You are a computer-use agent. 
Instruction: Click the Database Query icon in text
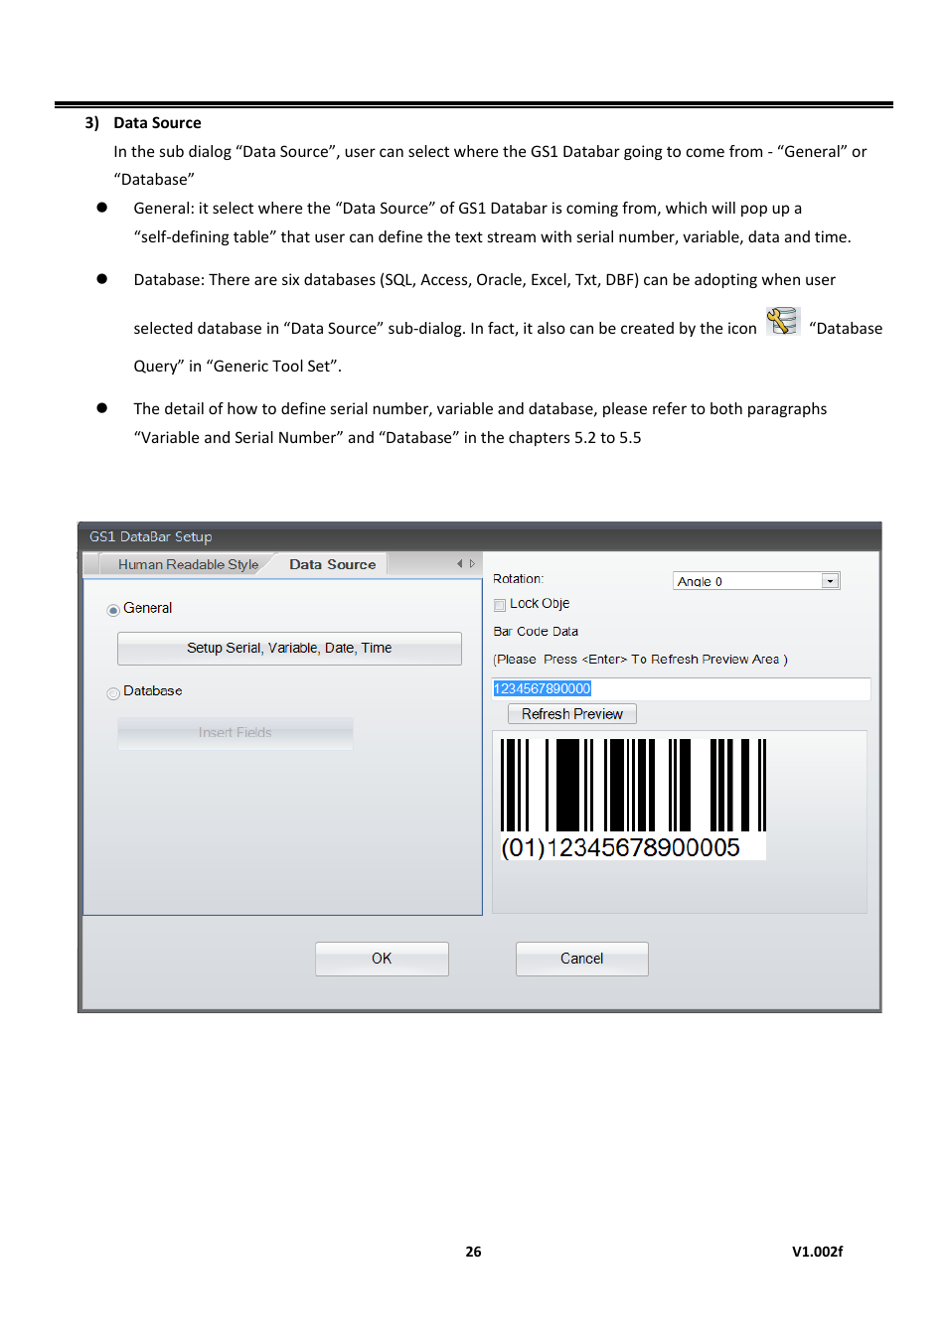click(783, 322)
